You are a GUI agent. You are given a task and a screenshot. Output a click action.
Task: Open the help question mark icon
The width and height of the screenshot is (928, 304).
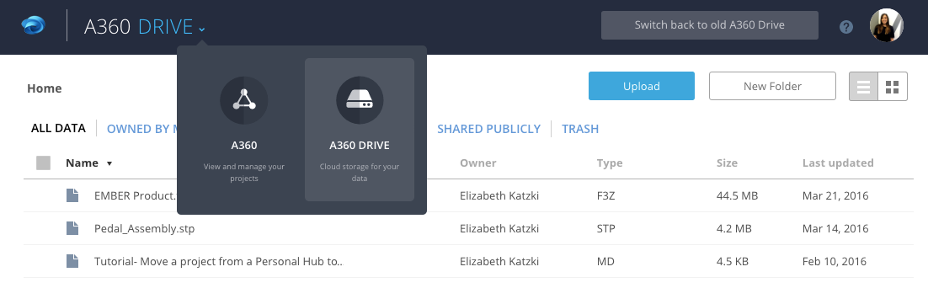[x=846, y=27]
